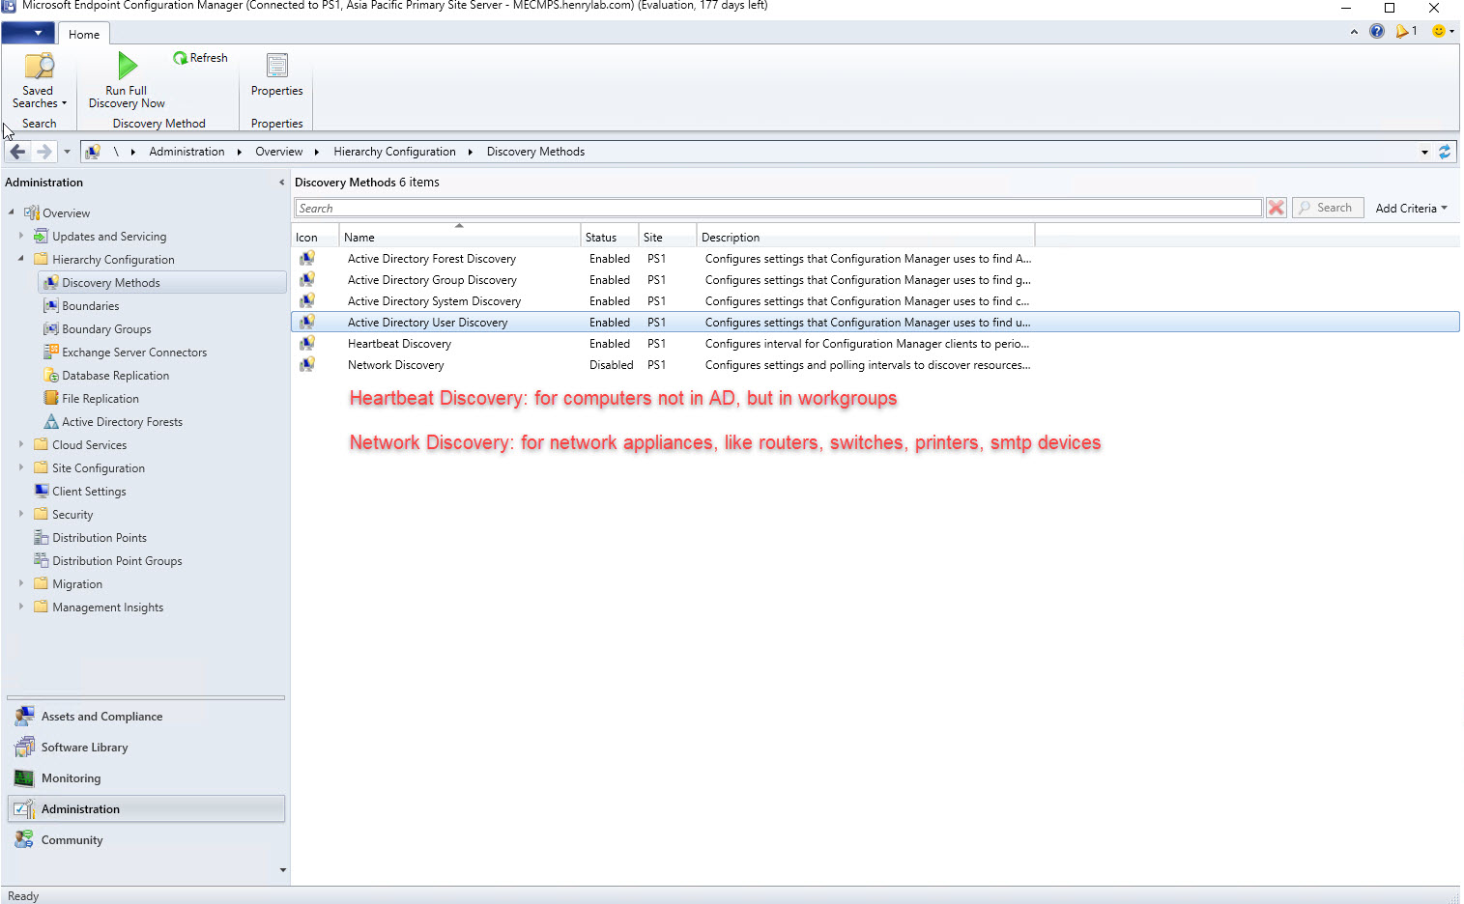Open the Monitoring workspace
1464x904 pixels.
(70, 777)
